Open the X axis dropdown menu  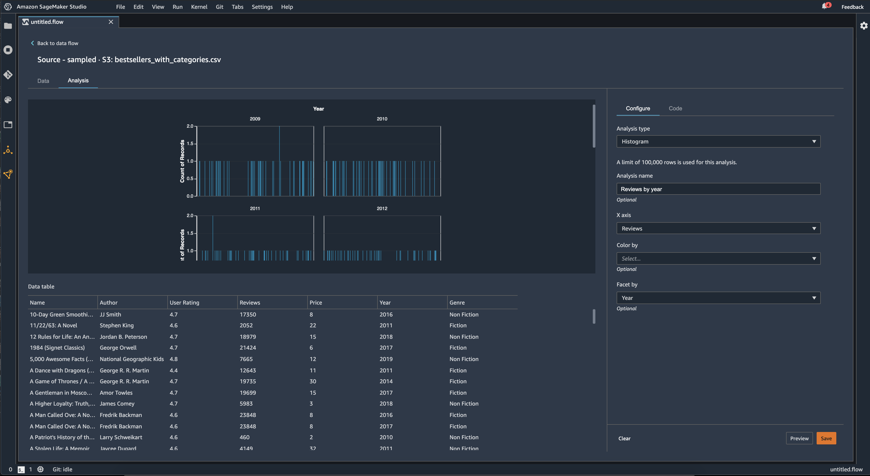[718, 228]
